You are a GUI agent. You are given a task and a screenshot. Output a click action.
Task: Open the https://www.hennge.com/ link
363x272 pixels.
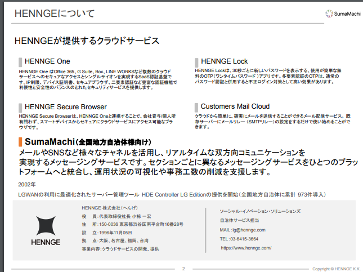[246, 248]
